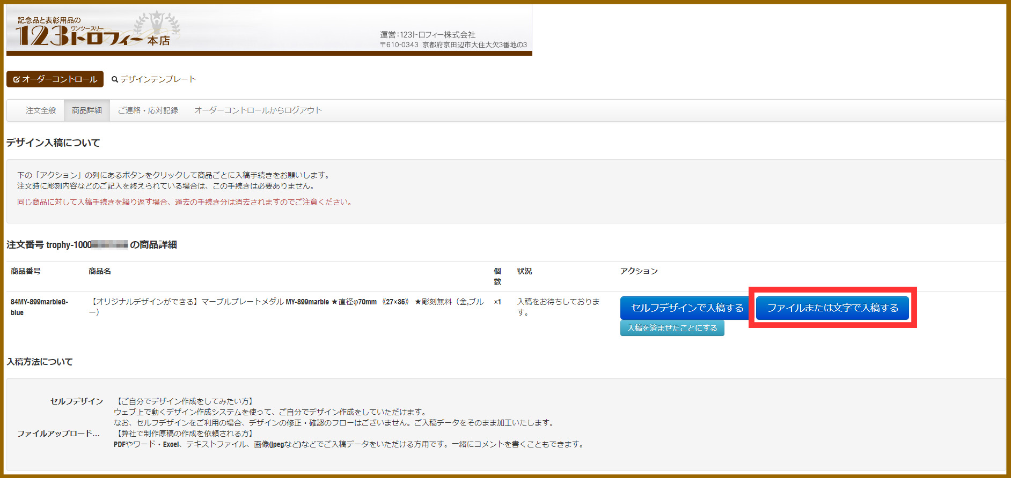Click the magnifier icon beside デザインテンプレート
1011x478 pixels.
[x=114, y=79]
